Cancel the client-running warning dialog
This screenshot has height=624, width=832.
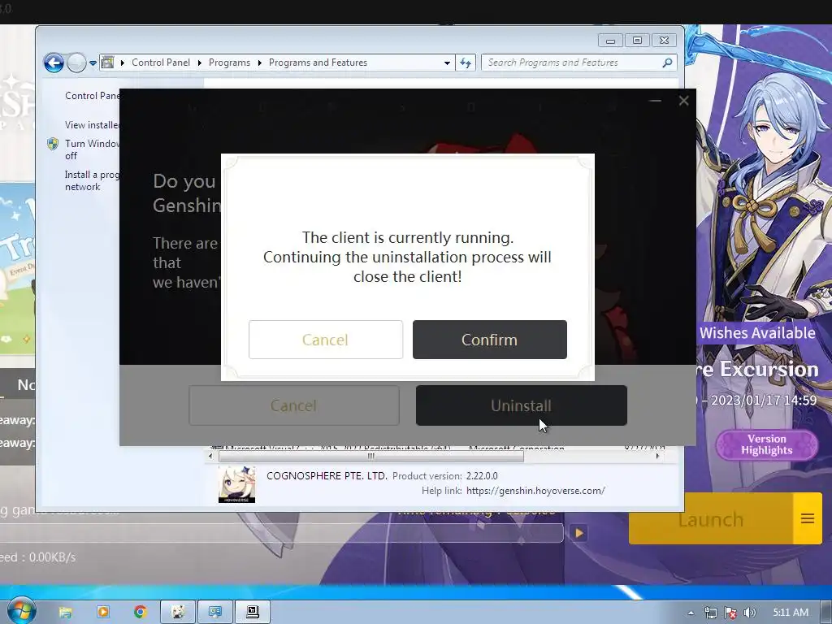(x=325, y=340)
